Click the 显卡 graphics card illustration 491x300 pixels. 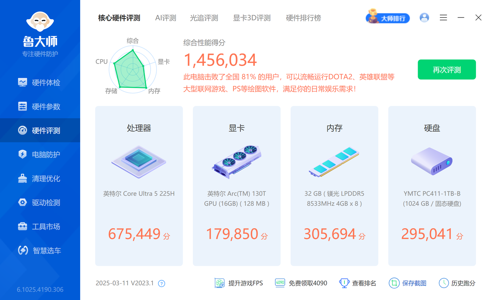237,162
